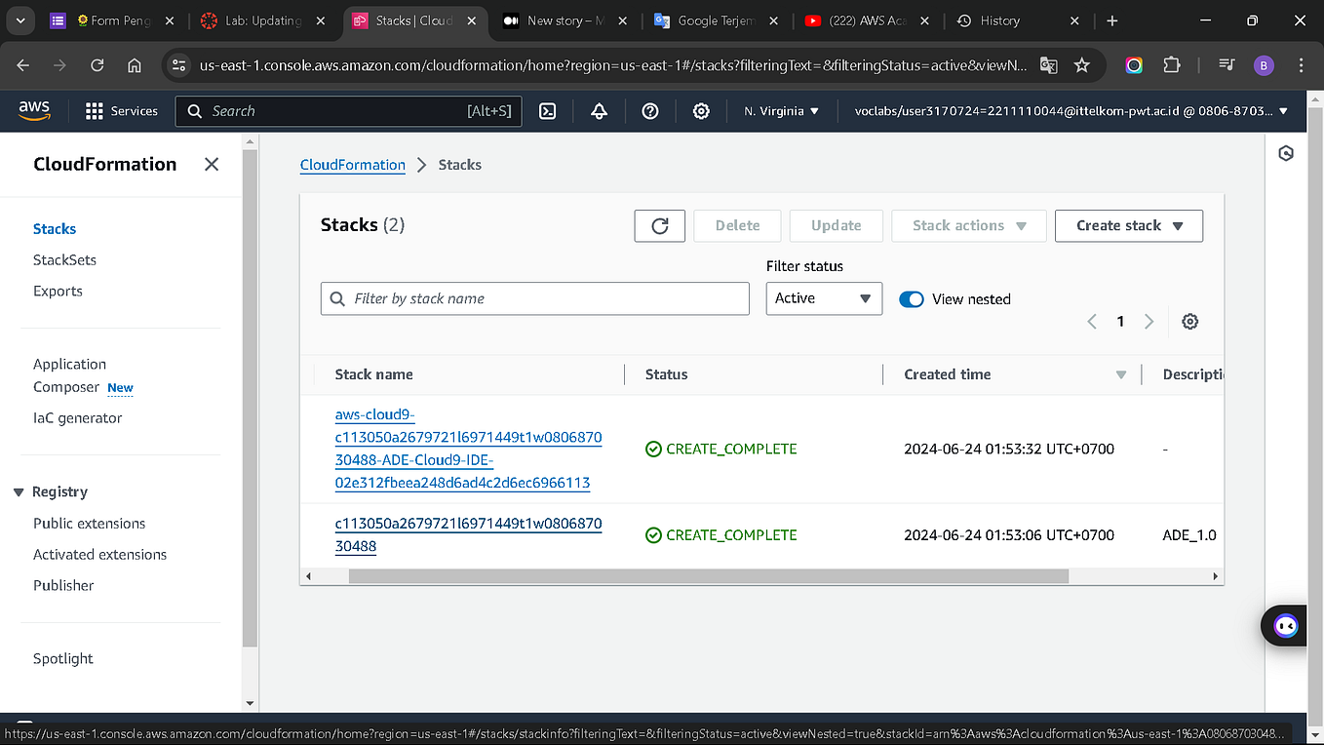Open the CloudFormation breadcrumb link
Image resolution: width=1324 pixels, height=745 pixels.
point(352,165)
